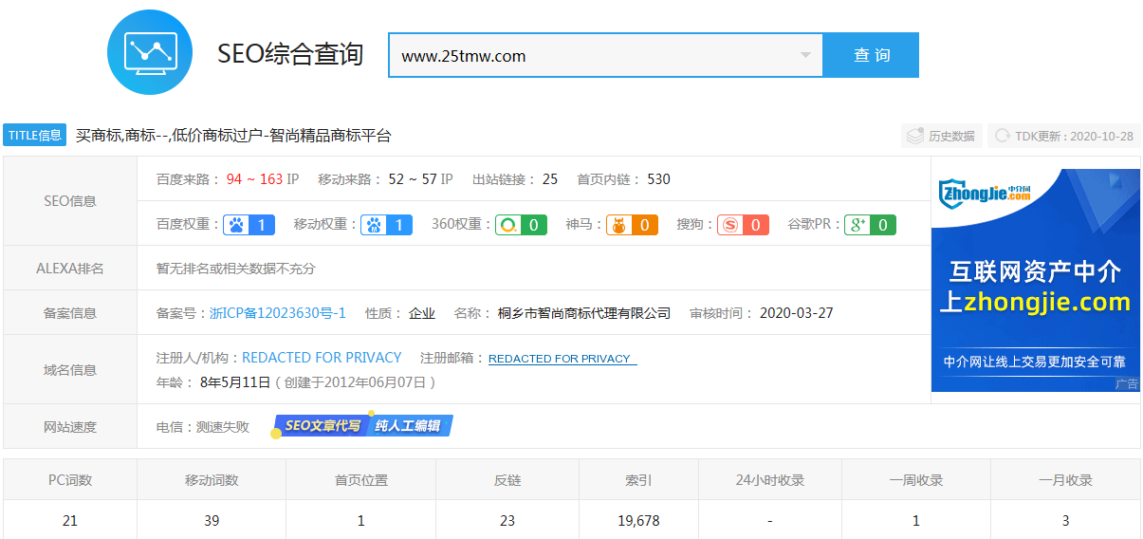Click the SEO综合查询 chart logo icon

(x=149, y=52)
